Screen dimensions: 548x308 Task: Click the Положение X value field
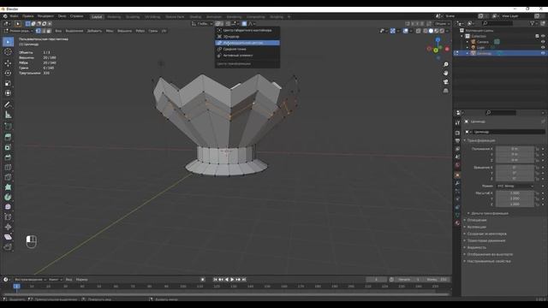point(515,149)
